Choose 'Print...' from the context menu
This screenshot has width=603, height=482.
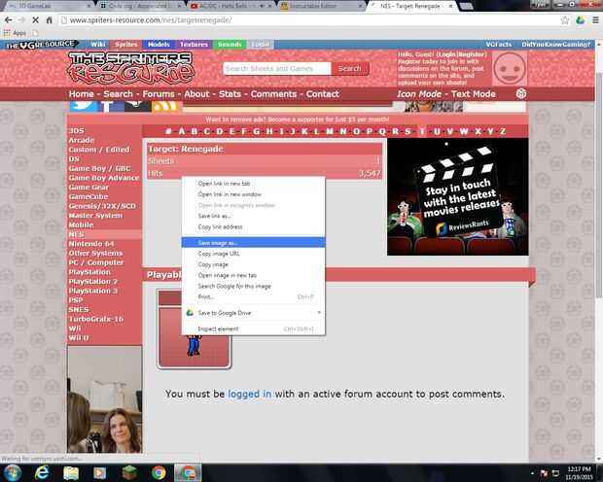(253, 296)
